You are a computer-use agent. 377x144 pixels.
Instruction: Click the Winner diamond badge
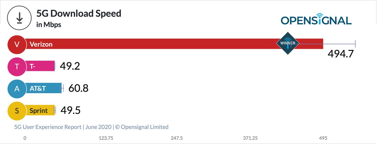click(x=288, y=43)
